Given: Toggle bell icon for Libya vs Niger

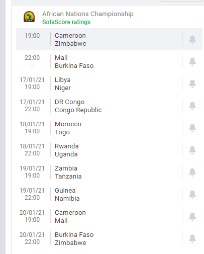Looking at the screenshot, I should pyautogui.click(x=192, y=84).
